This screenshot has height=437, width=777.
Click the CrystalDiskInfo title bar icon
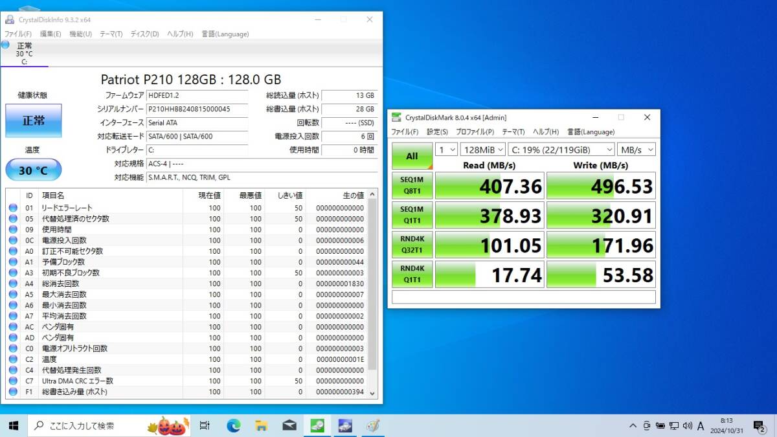click(10, 19)
